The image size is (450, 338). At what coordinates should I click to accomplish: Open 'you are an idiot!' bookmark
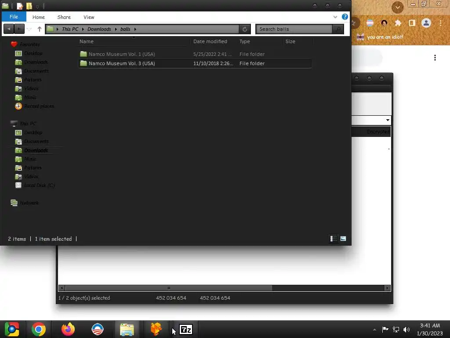pos(380,37)
